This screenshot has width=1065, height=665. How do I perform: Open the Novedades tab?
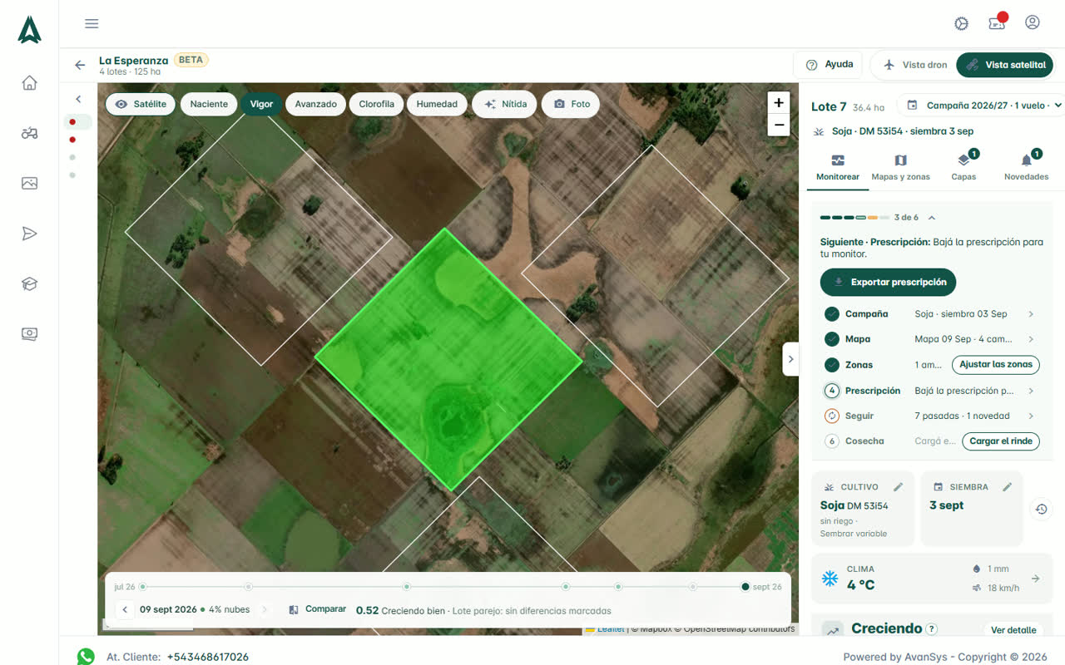click(1026, 167)
